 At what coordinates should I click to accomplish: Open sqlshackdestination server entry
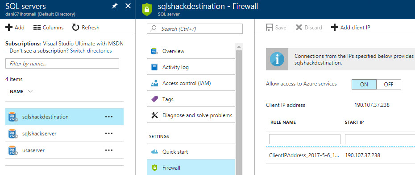pos(46,117)
